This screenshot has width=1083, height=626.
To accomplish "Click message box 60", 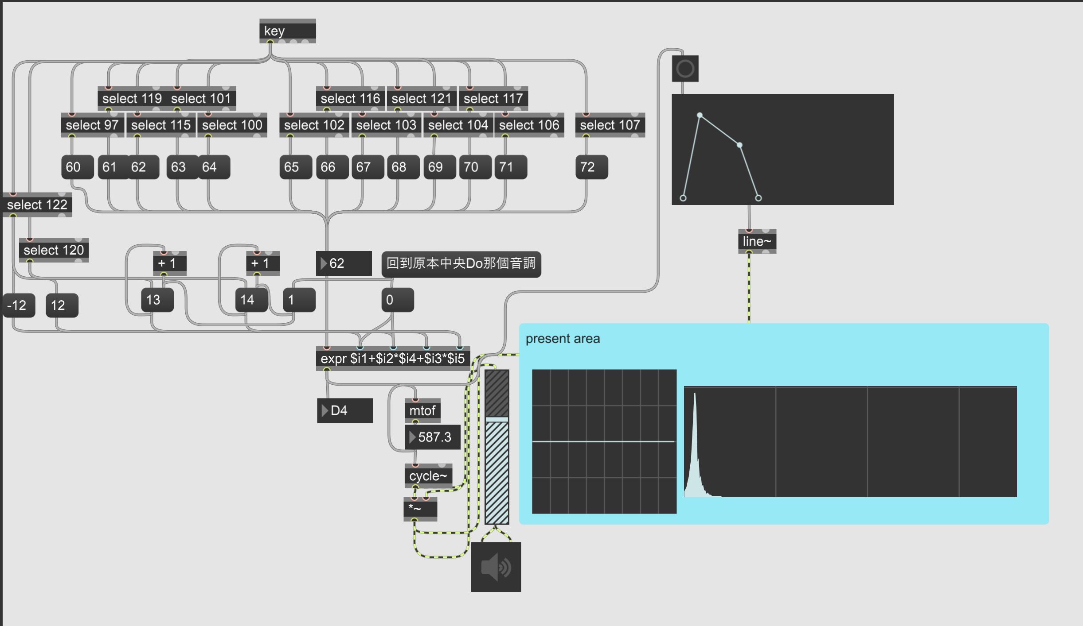I will (77, 167).
